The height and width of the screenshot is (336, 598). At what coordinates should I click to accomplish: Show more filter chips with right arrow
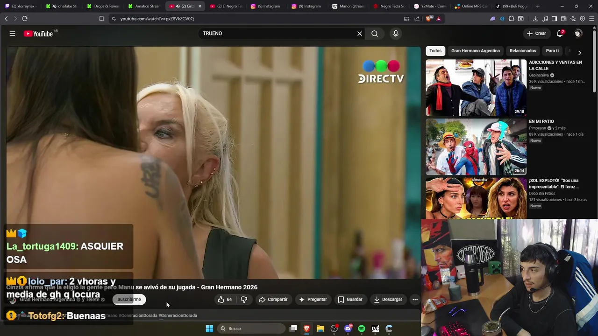pyautogui.click(x=579, y=53)
